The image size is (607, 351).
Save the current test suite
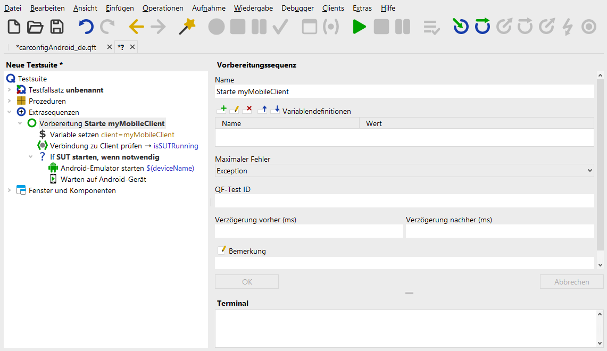point(57,27)
